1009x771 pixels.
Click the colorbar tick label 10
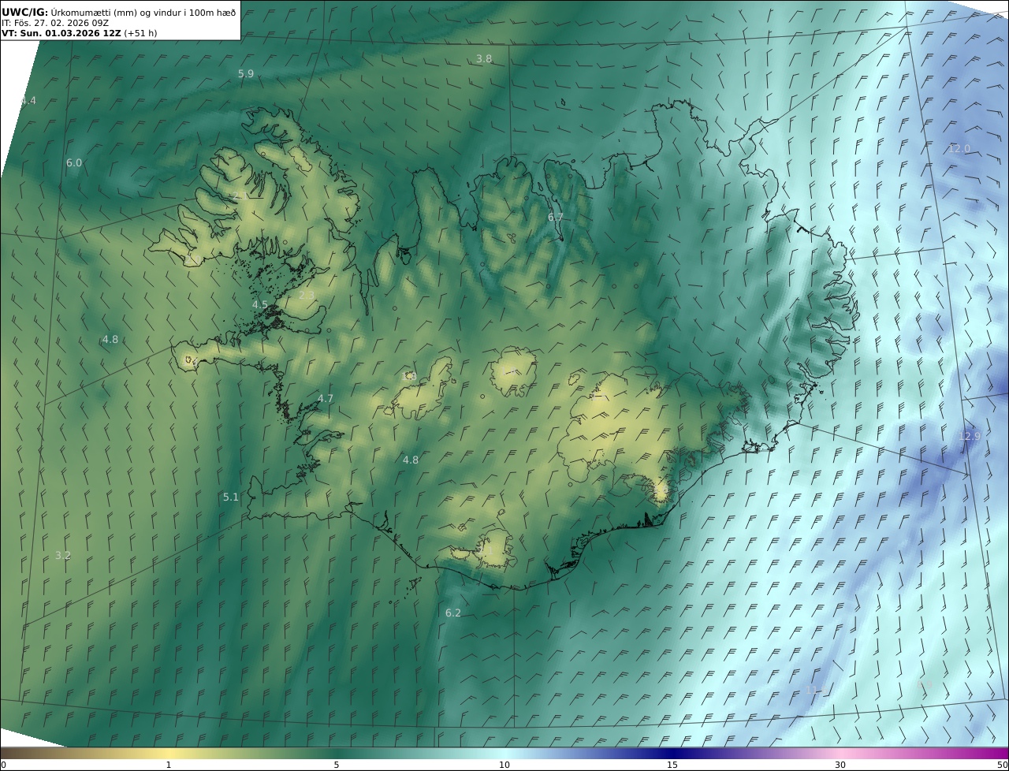(x=504, y=765)
